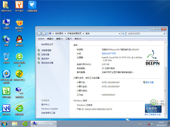Open the 回收站 recycle bin icon
Screen dimensions: 170x127
pyautogui.click(x=6, y=58)
